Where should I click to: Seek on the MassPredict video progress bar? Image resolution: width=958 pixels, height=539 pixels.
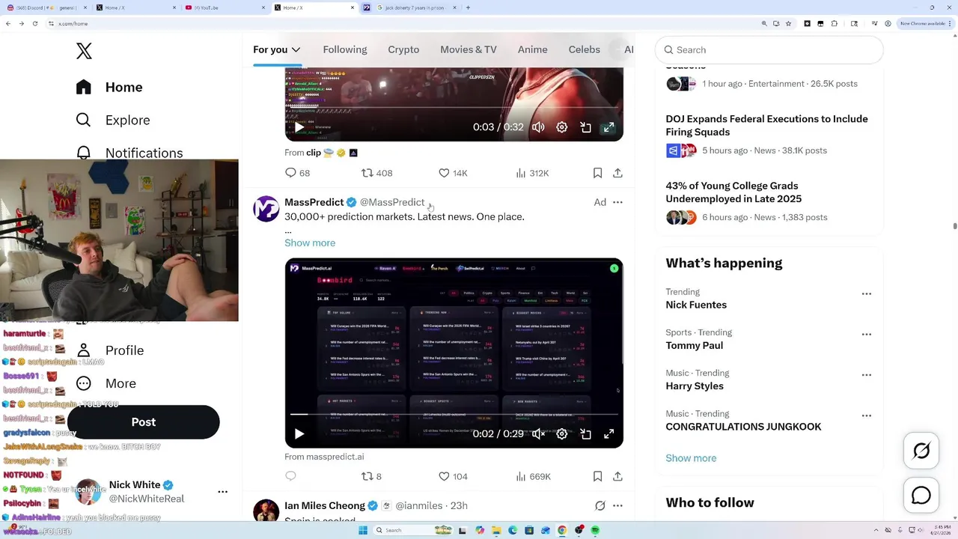(454, 414)
